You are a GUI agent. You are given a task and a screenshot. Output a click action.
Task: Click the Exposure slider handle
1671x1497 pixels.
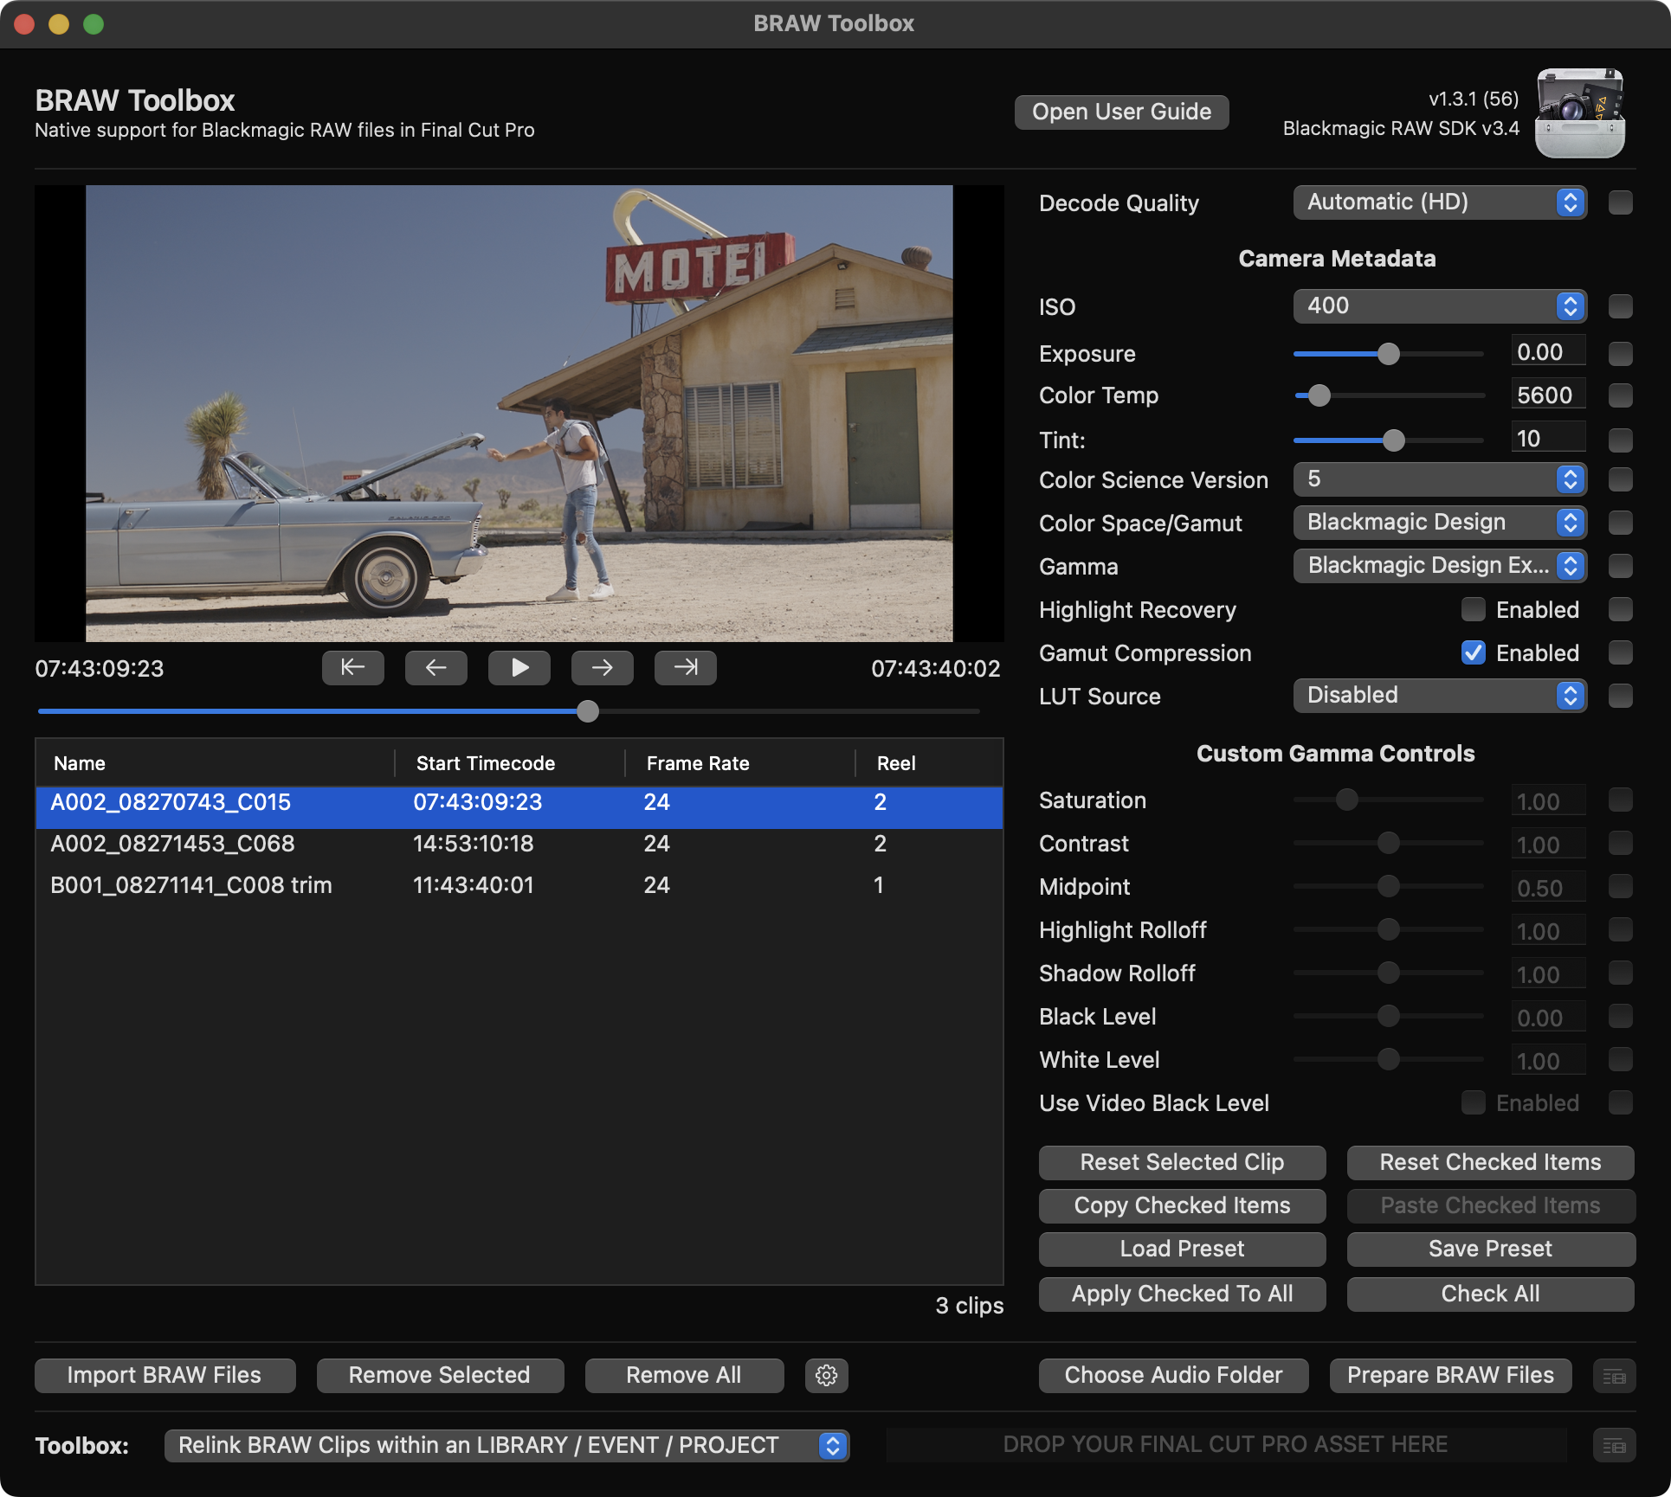(1388, 353)
